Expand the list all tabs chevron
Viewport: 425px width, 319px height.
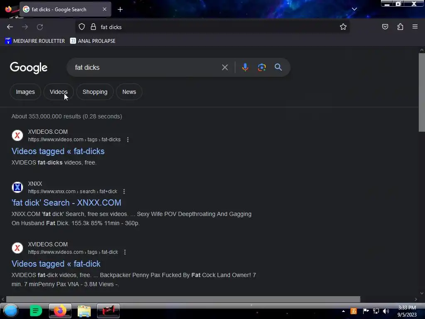(x=354, y=9)
